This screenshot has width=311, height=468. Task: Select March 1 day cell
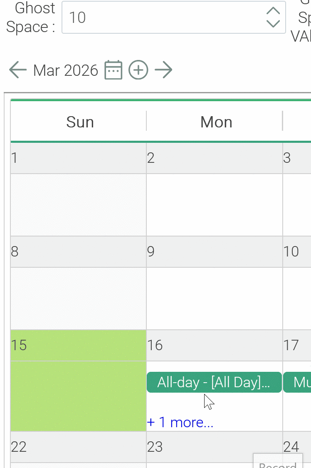coord(78,204)
